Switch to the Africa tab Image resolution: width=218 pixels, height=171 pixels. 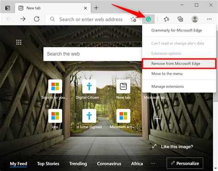click(137, 164)
